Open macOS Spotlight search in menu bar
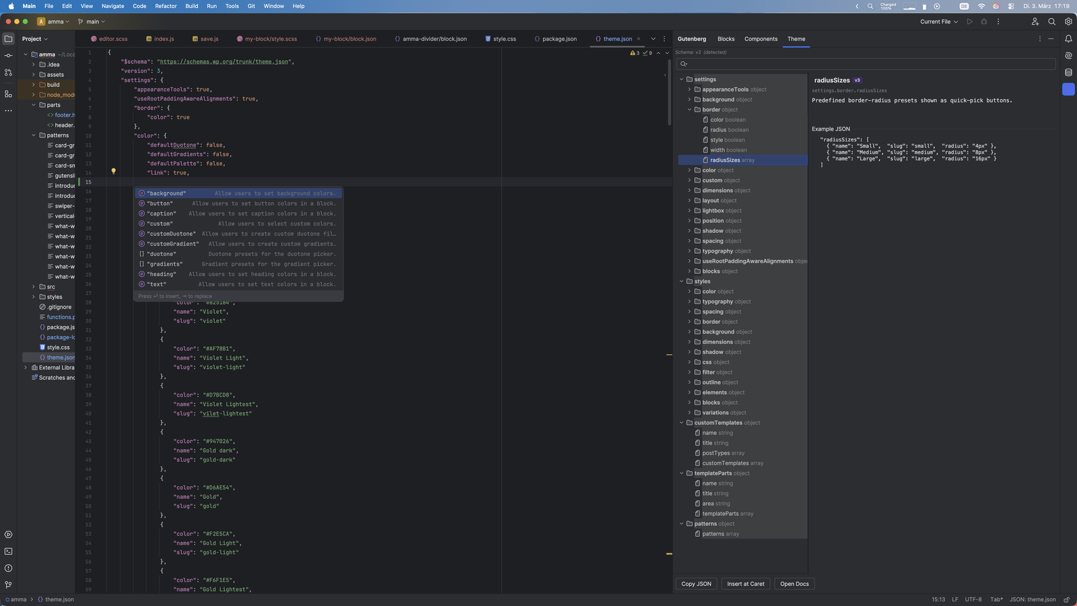The width and height of the screenshot is (1077, 606). [870, 6]
